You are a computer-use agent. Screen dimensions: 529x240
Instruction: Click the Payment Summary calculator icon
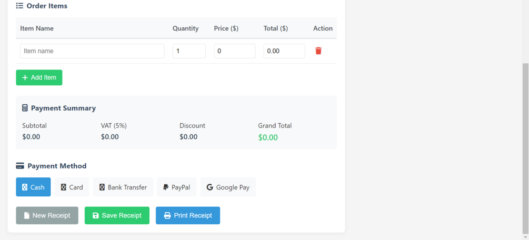coord(25,108)
